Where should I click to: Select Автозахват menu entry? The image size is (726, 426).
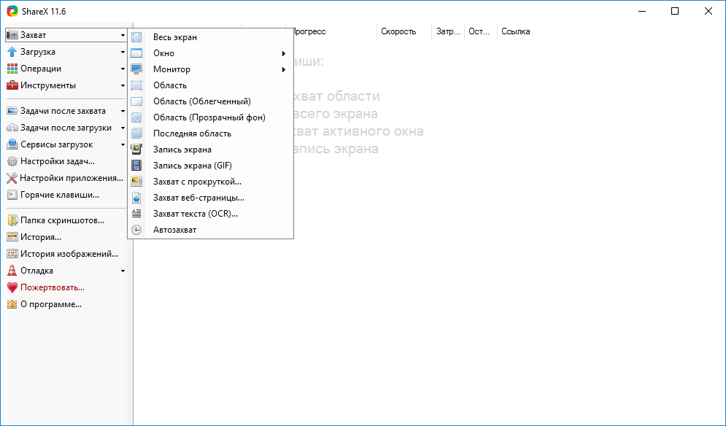pos(211,230)
